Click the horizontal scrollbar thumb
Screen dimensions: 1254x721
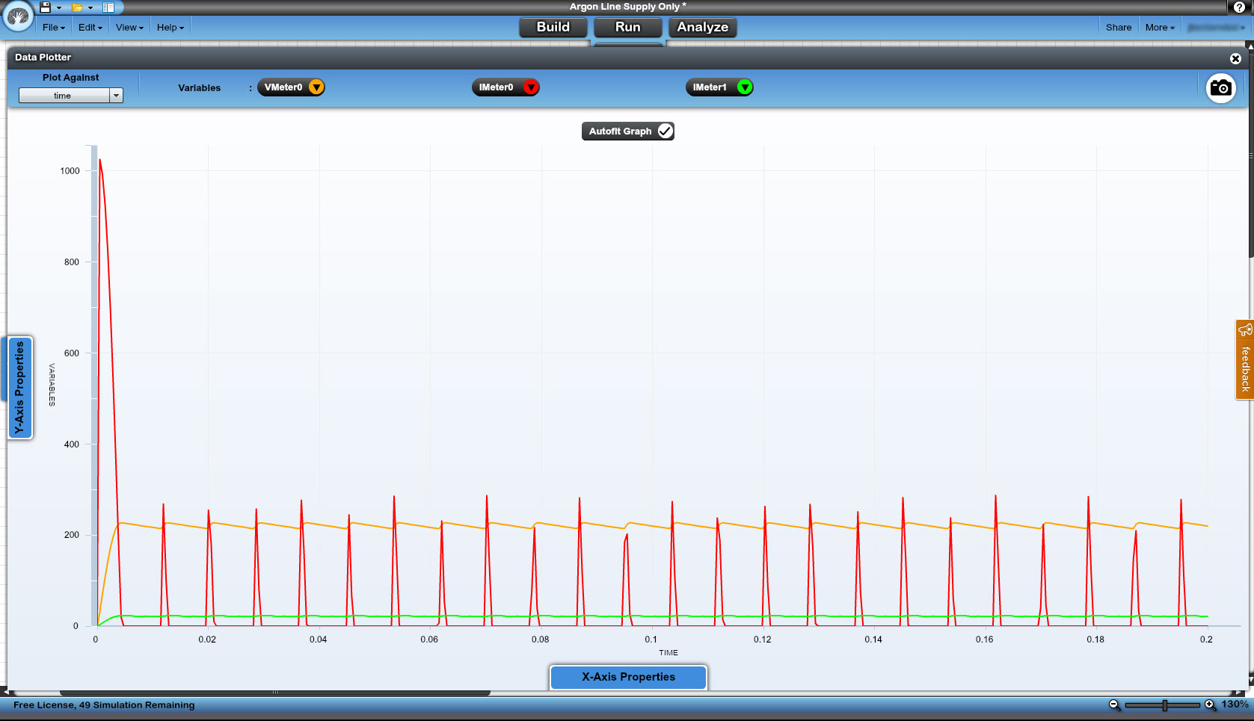(275, 693)
